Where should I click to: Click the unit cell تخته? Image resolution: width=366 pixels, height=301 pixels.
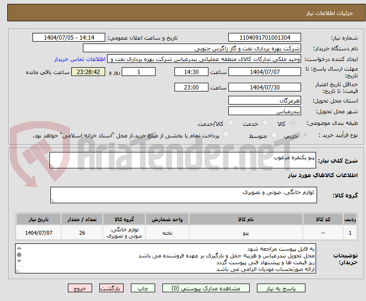pos(167,232)
